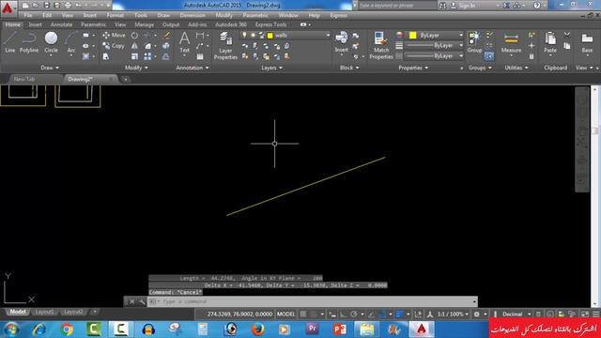Open the Layer Properties manager
The height and width of the screenshot is (338, 601).
coord(225,46)
